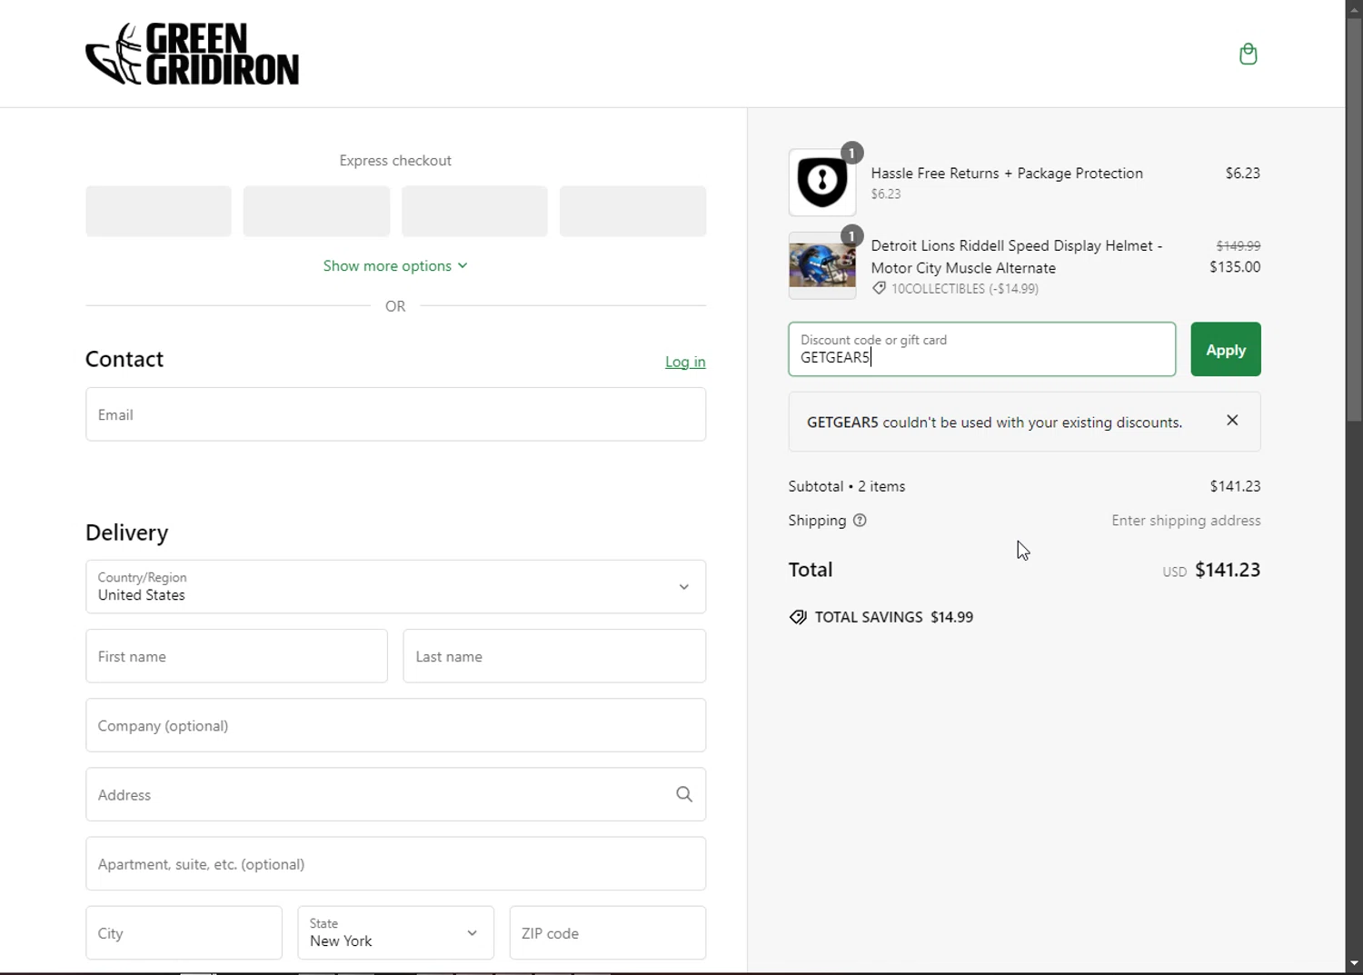The height and width of the screenshot is (975, 1363).
Task: Open the Country/Region dropdown
Action: point(395,587)
